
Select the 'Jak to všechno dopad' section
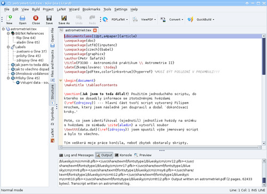30,69
